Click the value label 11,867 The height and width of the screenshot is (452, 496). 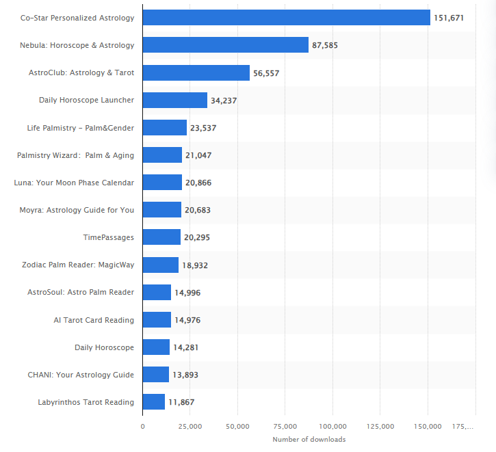point(181,402)
